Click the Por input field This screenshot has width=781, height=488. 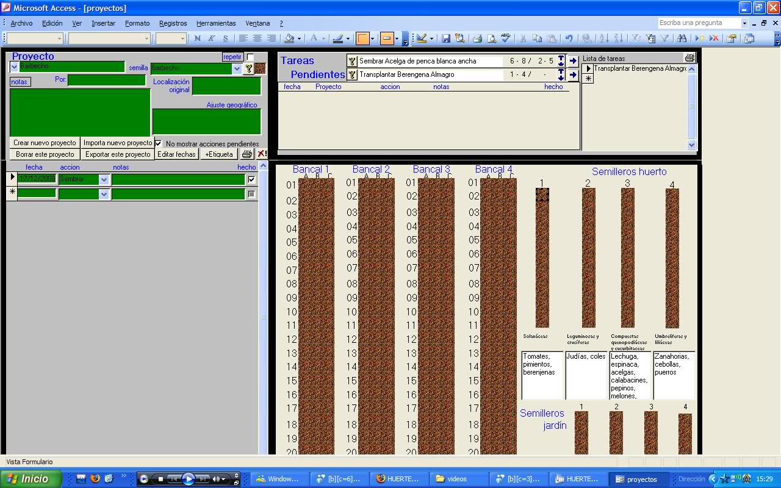coord(107,80)
